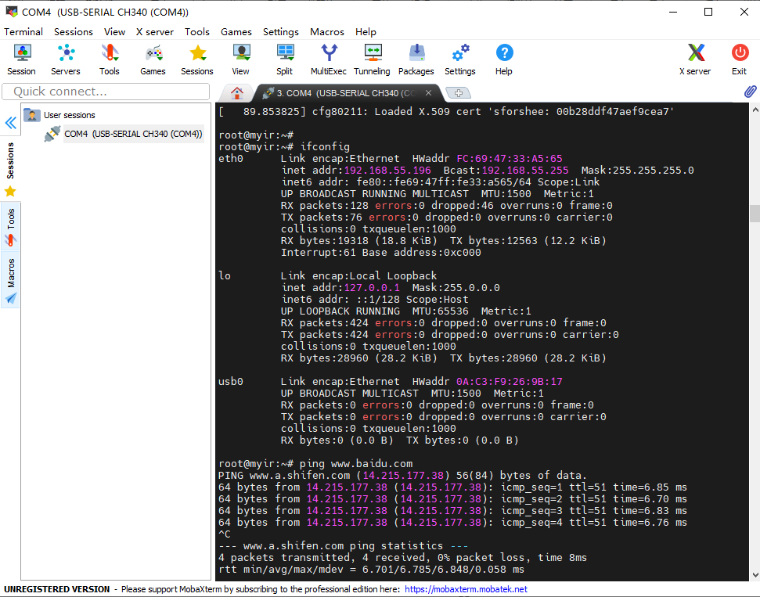Minimize the MobaXterm window
The image size is (760, 597).
click(673, 12)
